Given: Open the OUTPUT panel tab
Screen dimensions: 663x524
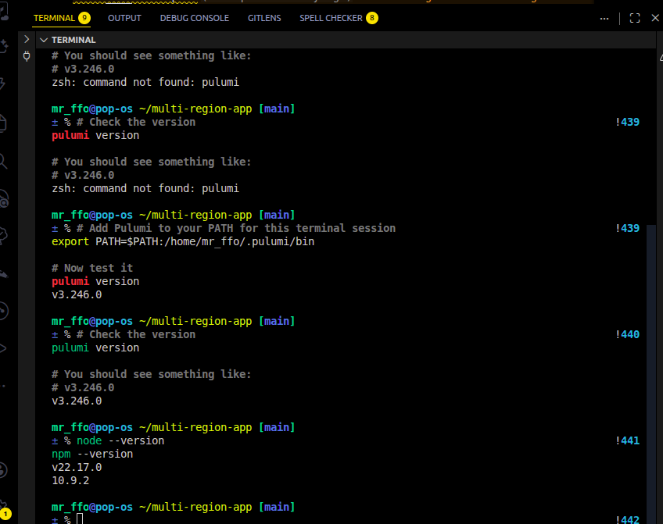Looking at the screenshot, I should pyautogui.click(x=124, y=18).
